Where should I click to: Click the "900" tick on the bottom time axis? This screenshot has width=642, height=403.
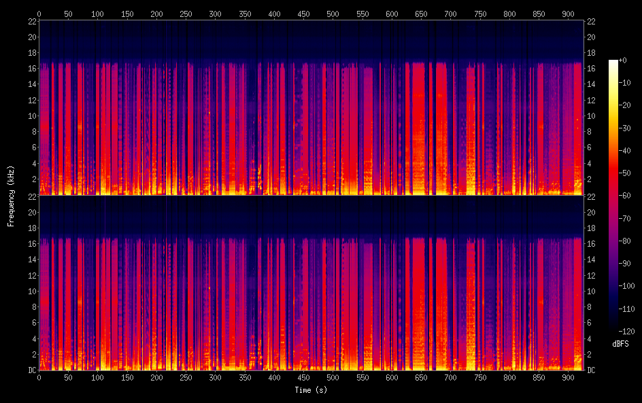click(x=568, y=378)
